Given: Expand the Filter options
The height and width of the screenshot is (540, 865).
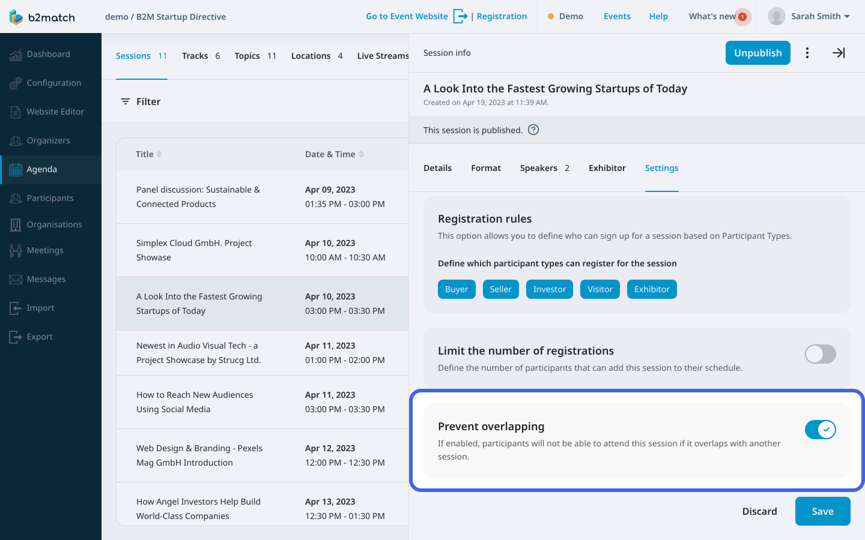Looking at the screenshot, I should pos(141,101).
